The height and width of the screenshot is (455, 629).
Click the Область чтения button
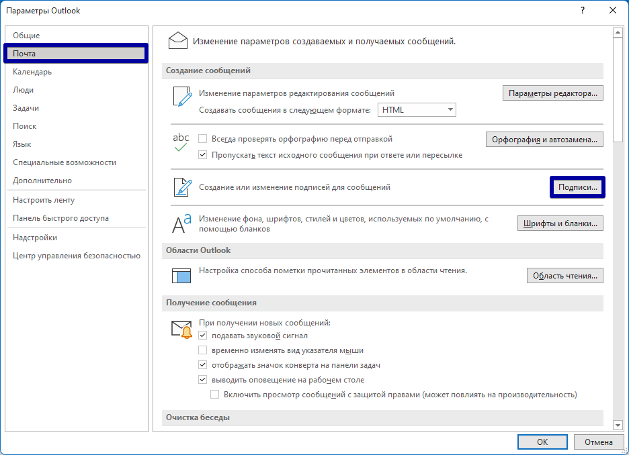click(564, 276)
